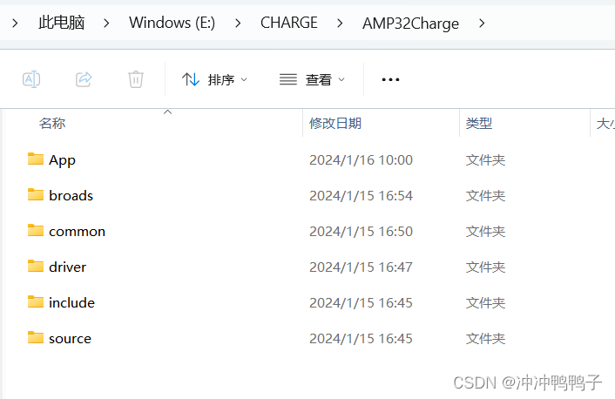The width and height of the screenshot is (615, 399).
Task: Click the App folder icon
Action: [x=36, y=159]
